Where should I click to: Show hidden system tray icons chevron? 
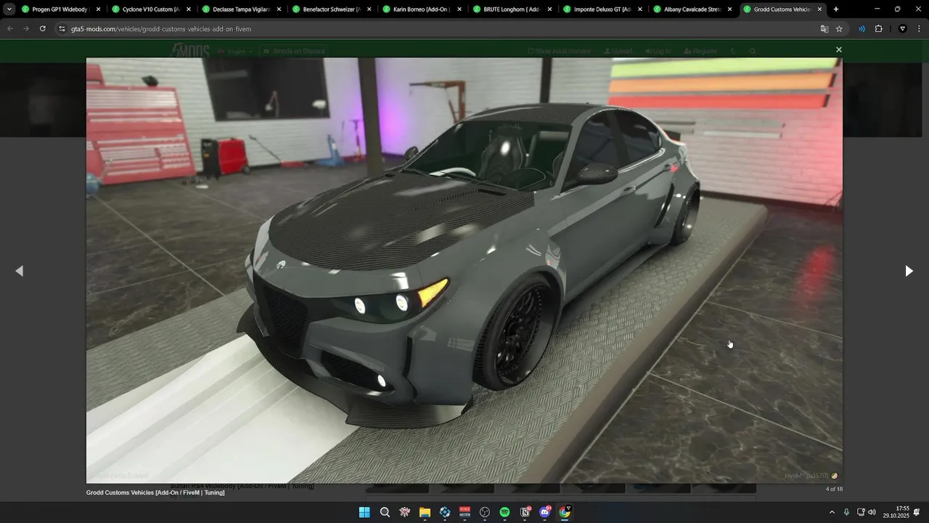tap(832, 512)
